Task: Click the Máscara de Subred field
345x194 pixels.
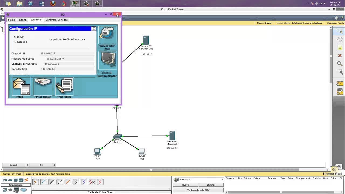Action: coord(70,58)
